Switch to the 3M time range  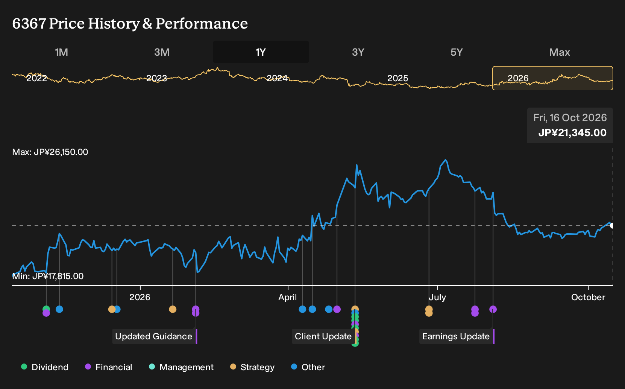pos(162,52)
